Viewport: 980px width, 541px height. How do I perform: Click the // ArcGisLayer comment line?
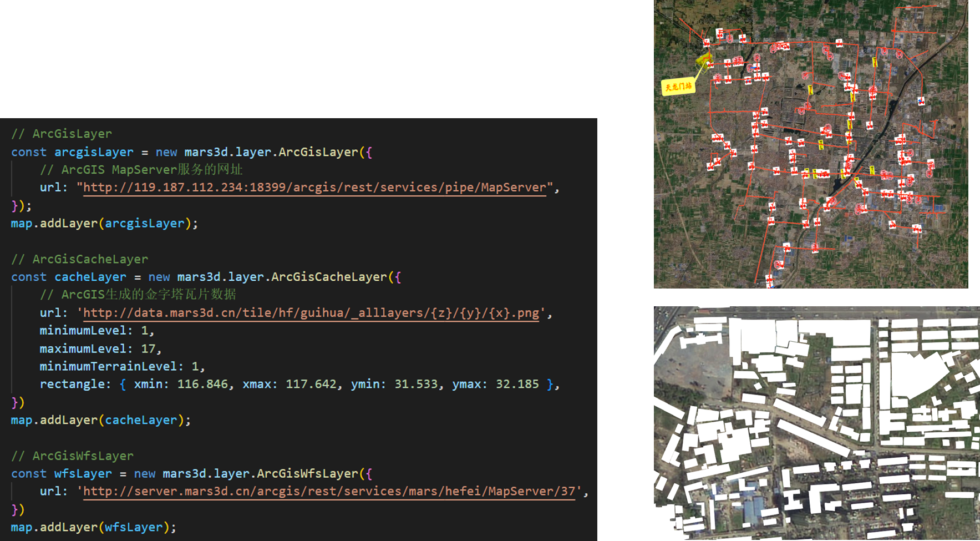(x=62, y=134)
